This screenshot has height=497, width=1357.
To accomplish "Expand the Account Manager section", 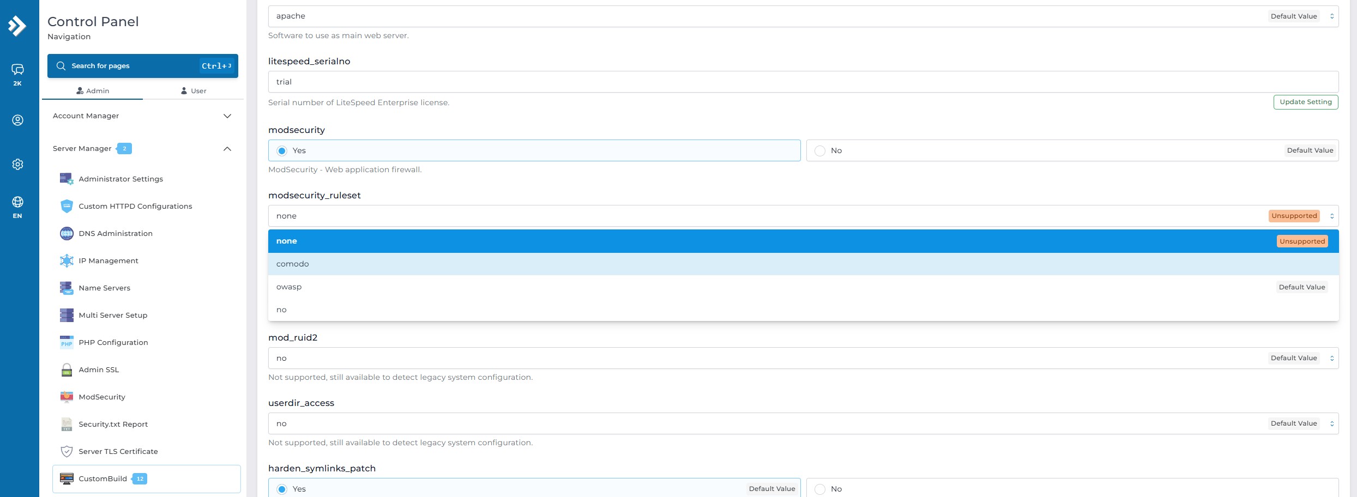I will coord(142,116).
